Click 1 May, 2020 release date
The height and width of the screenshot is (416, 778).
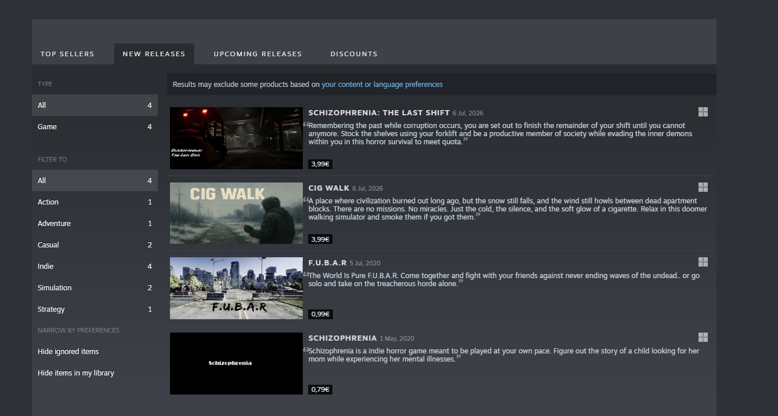pyautogui.click(x=397, y=338)
